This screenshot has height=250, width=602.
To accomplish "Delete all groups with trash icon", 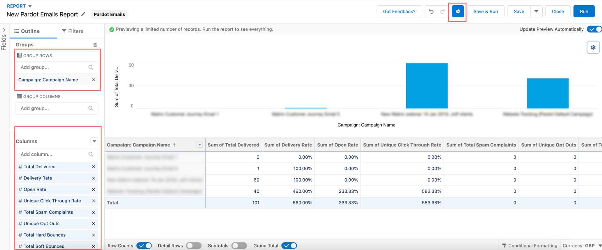I will click(95, 45).
